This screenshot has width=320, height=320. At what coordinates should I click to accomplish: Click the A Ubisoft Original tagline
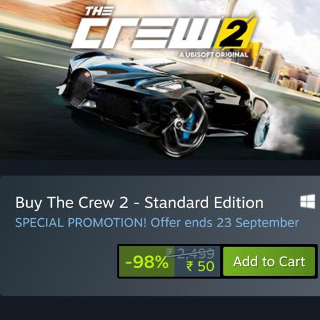(x=214, y=55)
